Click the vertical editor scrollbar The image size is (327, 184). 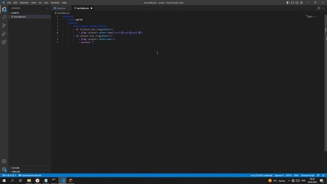coord(325,83)
